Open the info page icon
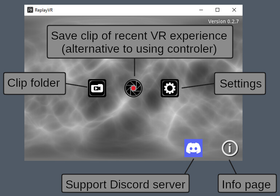The image size is (280, 196). click(230, 148)
